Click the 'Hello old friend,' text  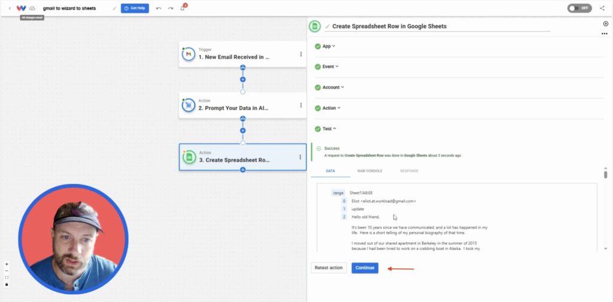[366, 217]
